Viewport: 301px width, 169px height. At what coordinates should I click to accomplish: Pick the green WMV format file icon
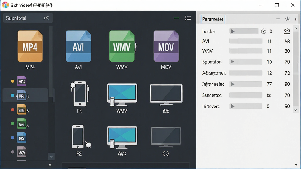coord(122,46)
